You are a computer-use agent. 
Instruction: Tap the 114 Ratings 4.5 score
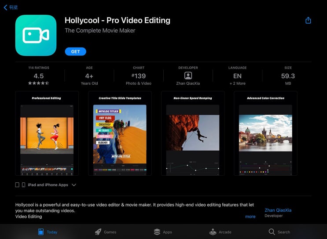[39, 76]
